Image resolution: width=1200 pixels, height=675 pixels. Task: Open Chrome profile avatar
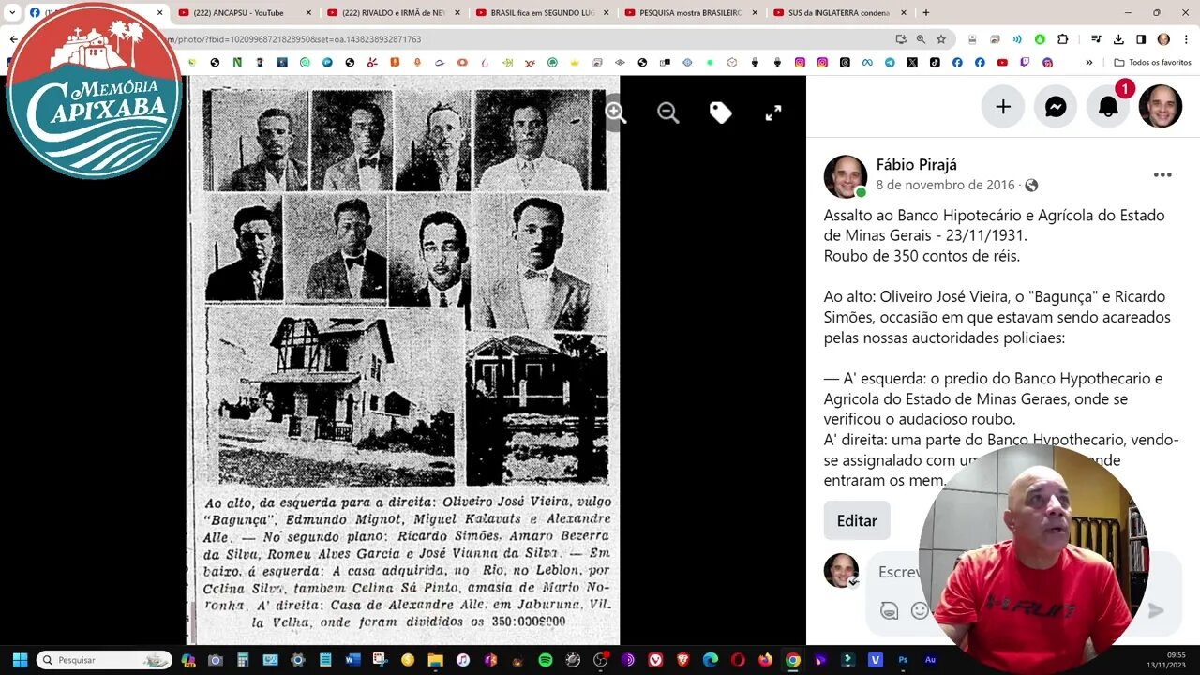click(1163, 39)
